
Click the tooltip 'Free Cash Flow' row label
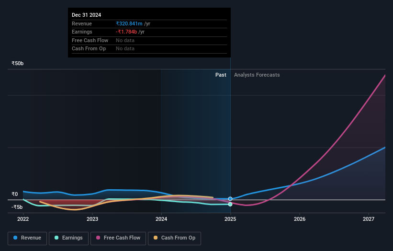[90, 40]
